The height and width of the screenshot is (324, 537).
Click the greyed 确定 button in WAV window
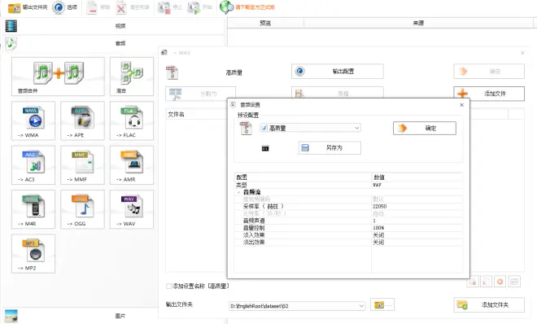[489, 72]
